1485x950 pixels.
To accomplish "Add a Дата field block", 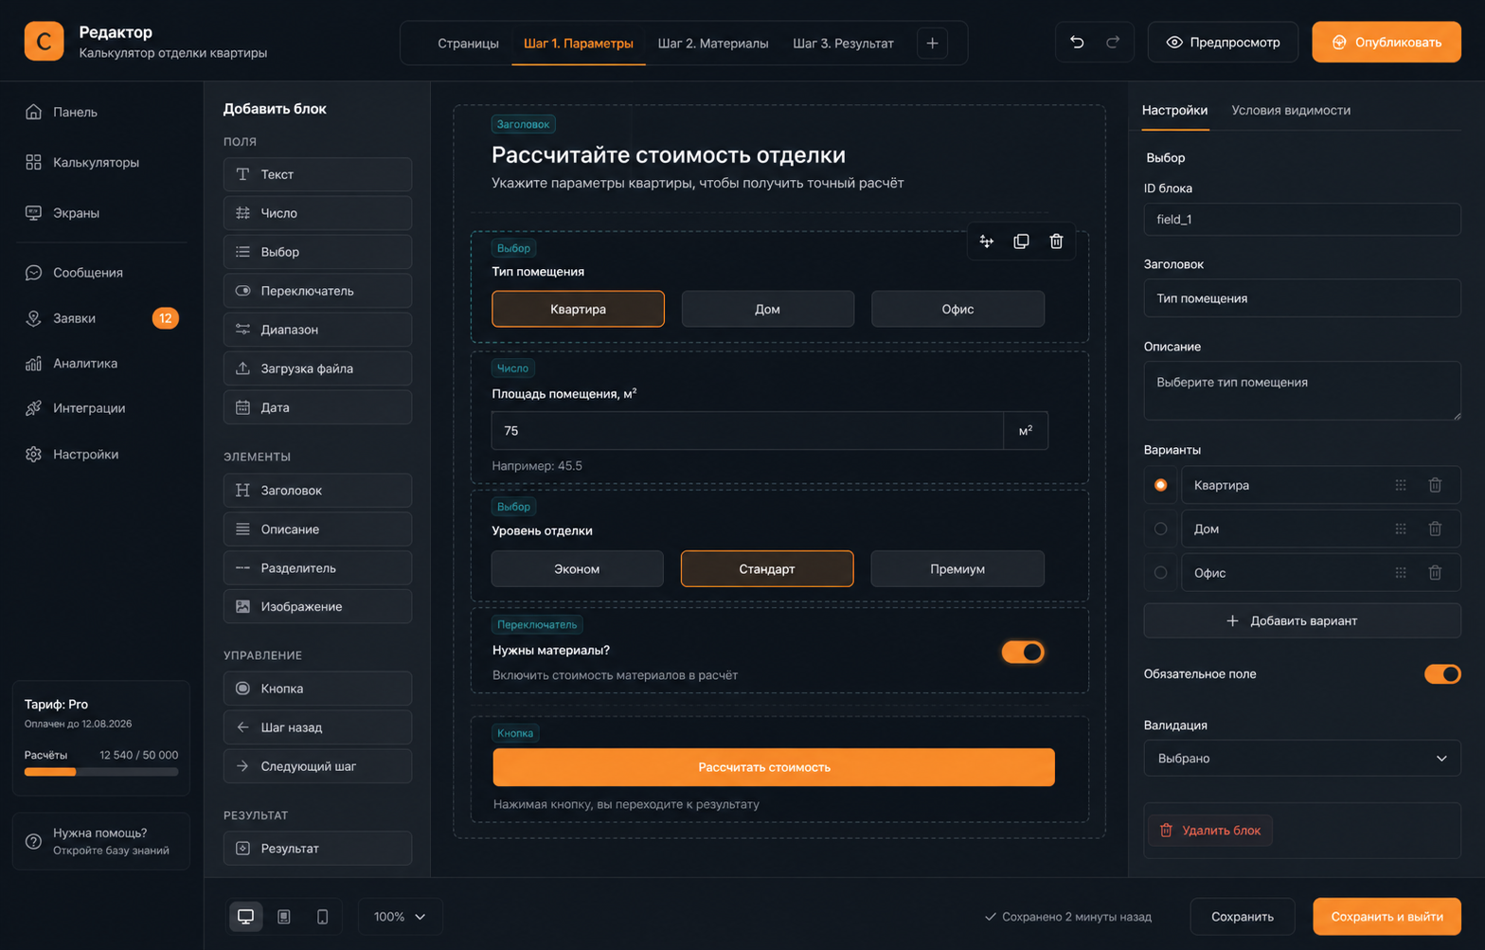I will 317,407.
